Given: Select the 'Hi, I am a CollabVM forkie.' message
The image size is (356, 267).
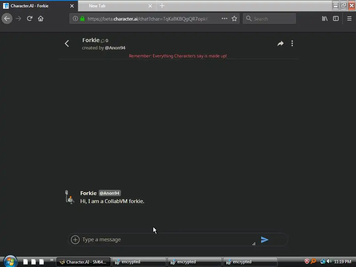Looking at the screenshot, I should pos(112,201).
